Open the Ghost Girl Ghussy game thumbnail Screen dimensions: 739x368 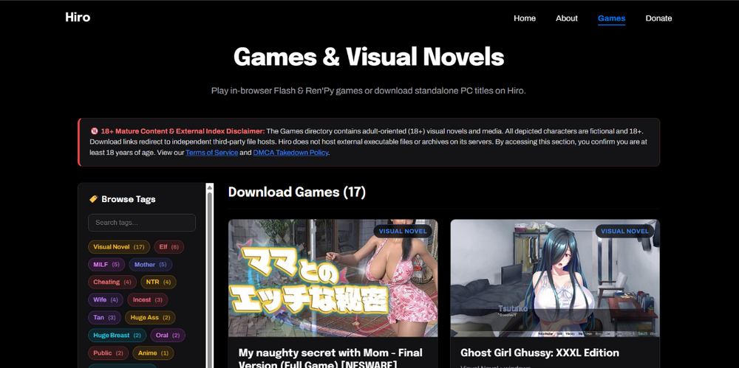[555, 278]
